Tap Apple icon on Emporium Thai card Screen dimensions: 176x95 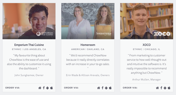coord(52,88)
